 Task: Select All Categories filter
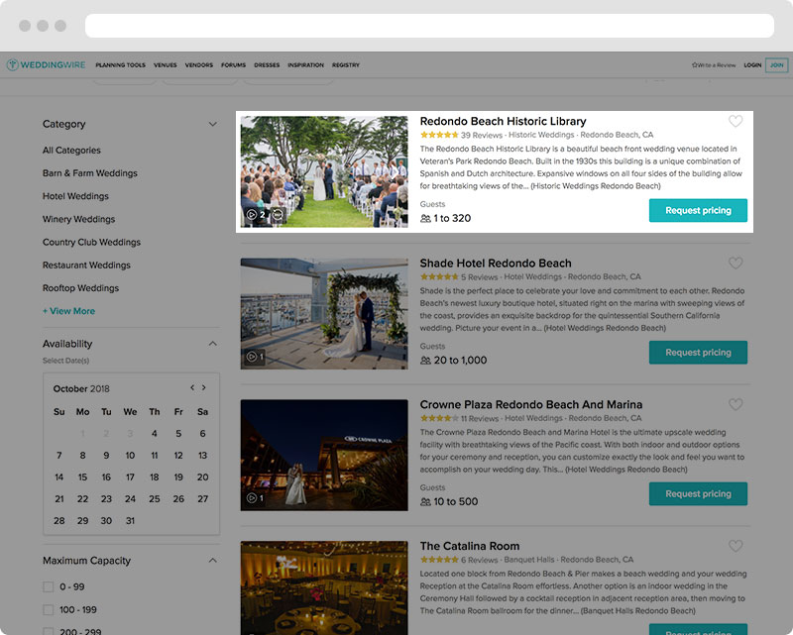pyautogui.click(x=71, y=151)
